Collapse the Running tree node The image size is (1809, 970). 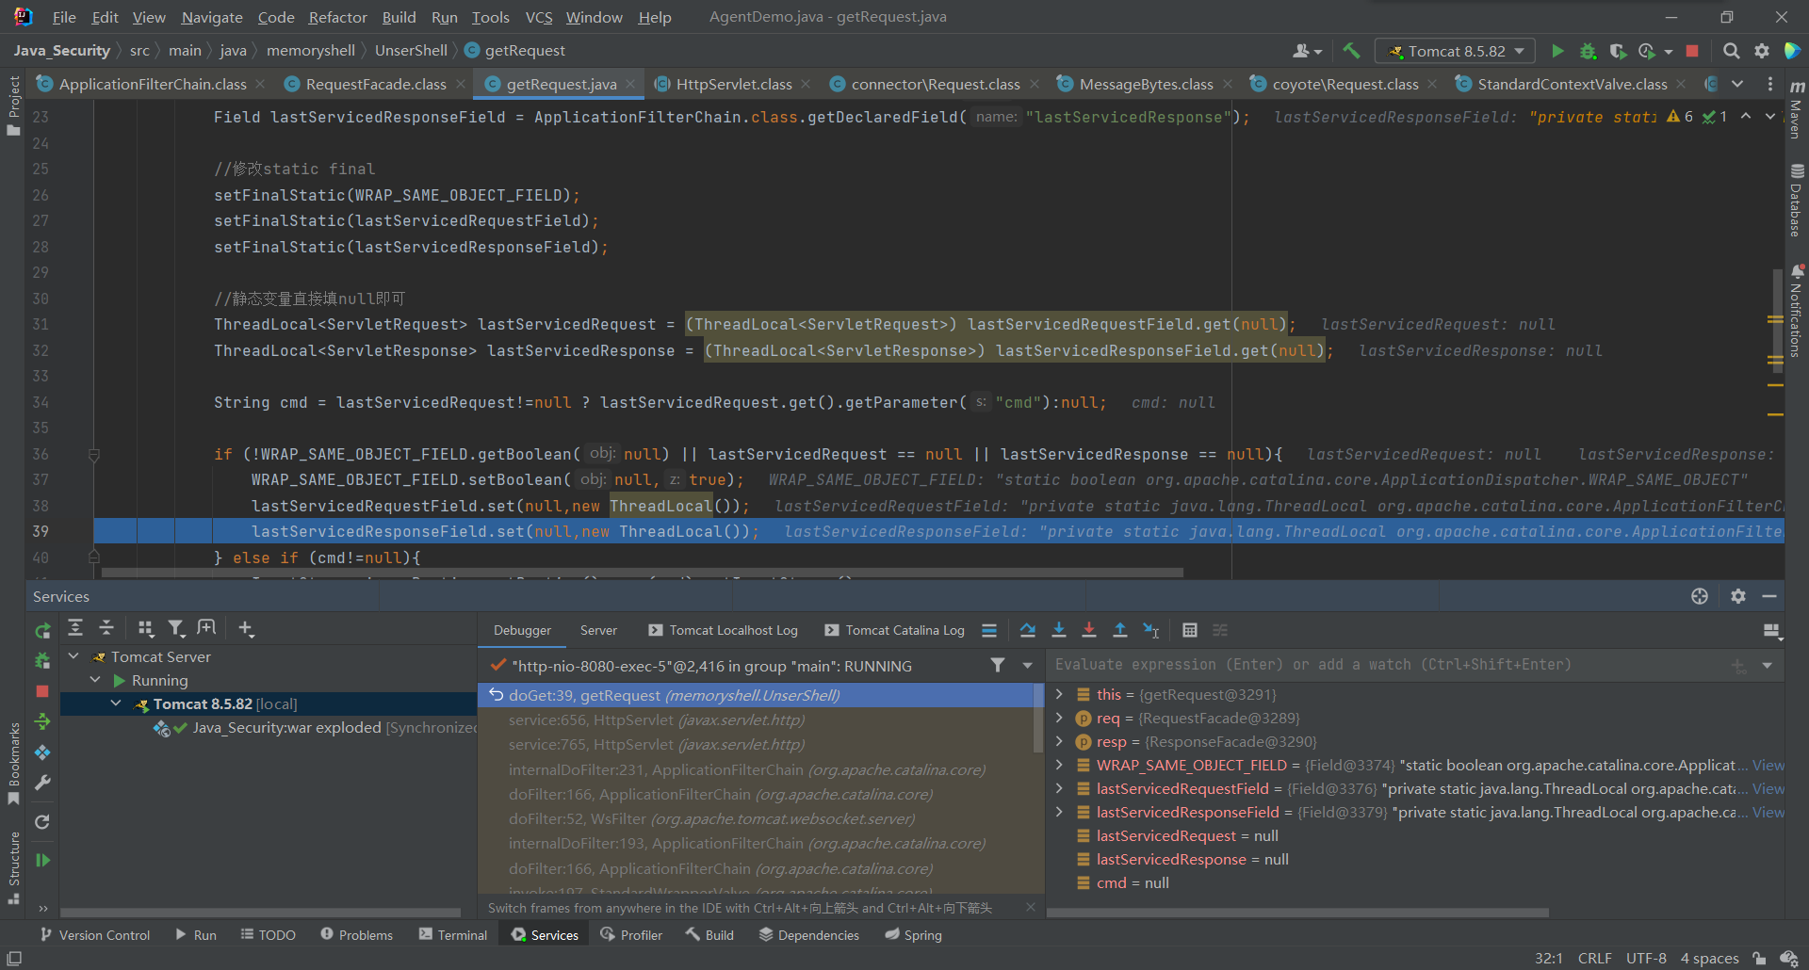(x=95, y=680)
